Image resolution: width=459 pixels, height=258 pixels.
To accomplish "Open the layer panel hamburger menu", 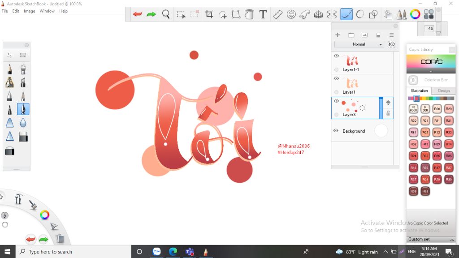I will pos(391,35).
